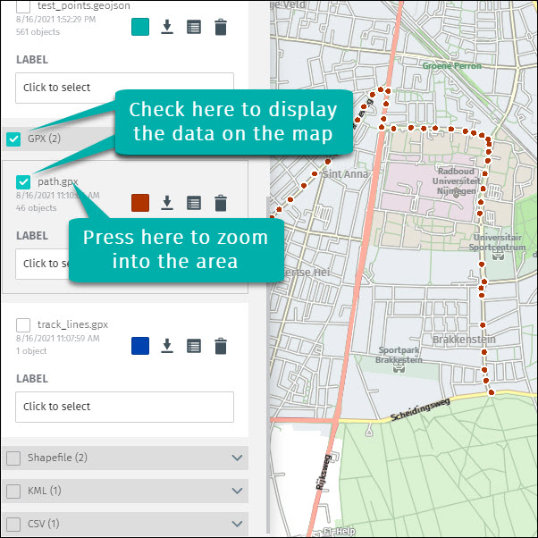Click the layer panel vertical scrollbar
This screenshot has width=538, height=538.
coord(268,365)
